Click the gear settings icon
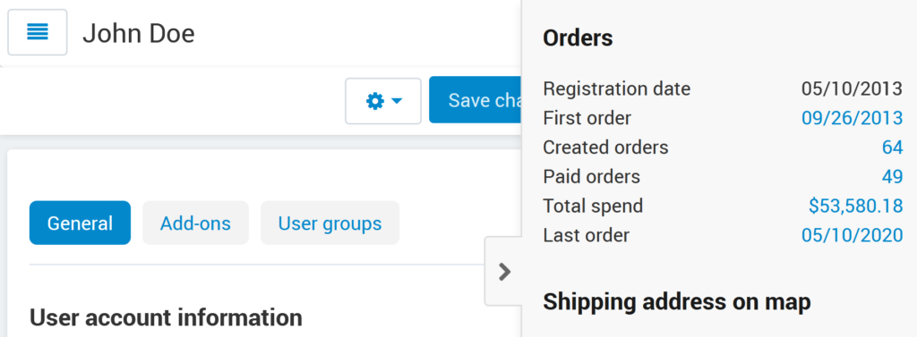Viewport: 917px width, 337px height. tap(375, 102)
